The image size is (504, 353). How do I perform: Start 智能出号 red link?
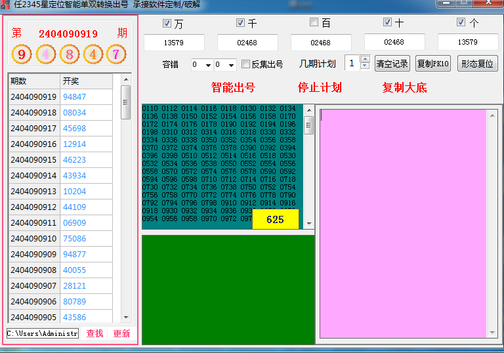tap(233, 88)
